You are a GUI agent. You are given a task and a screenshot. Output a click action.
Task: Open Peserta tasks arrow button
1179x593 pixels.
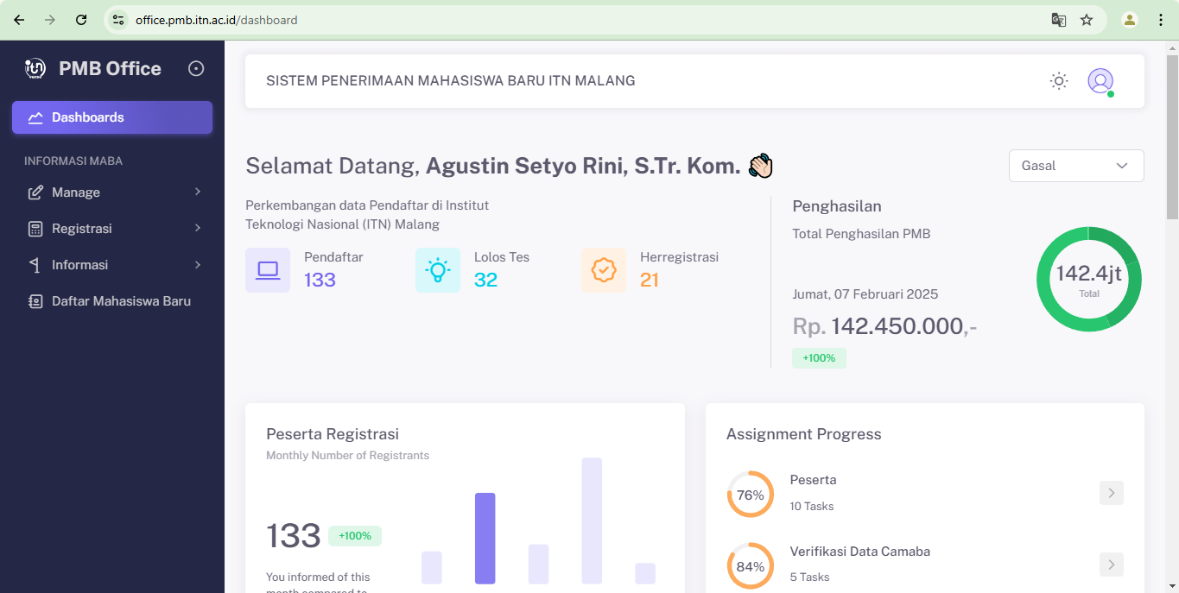(1112, 493)
